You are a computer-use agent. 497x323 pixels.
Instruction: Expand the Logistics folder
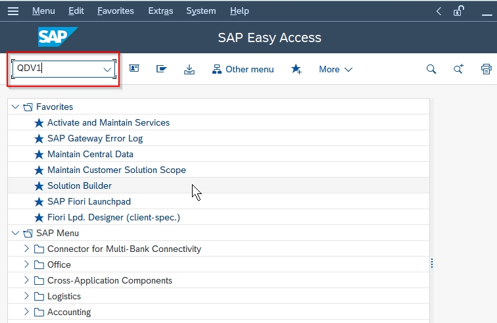coord(26,296)
